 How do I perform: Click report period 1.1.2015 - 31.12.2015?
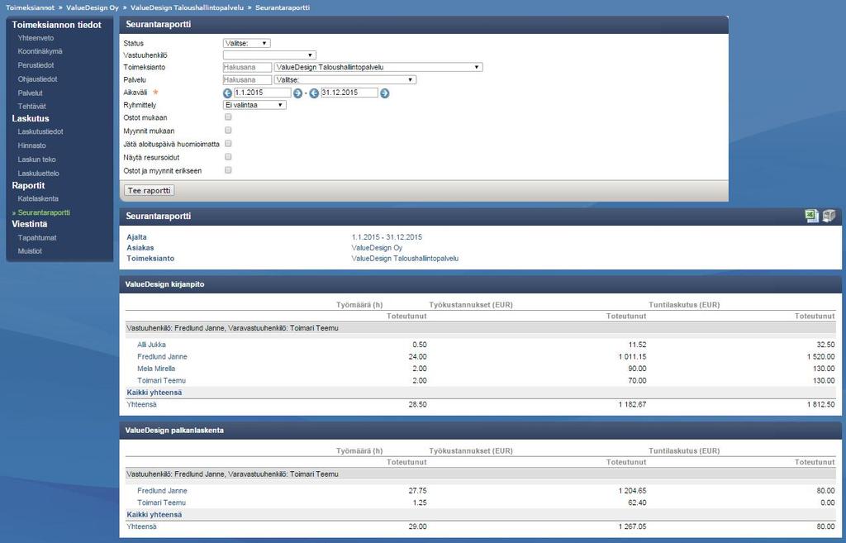tap(387, 237)
